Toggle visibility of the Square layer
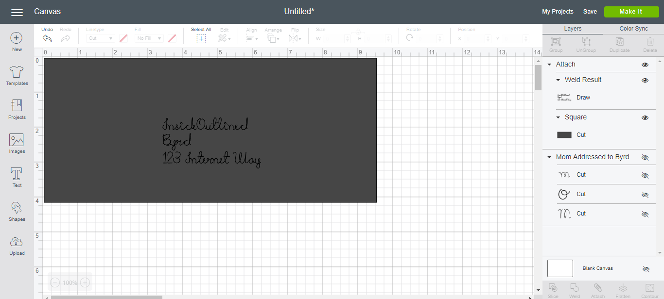 click(645, 117)
